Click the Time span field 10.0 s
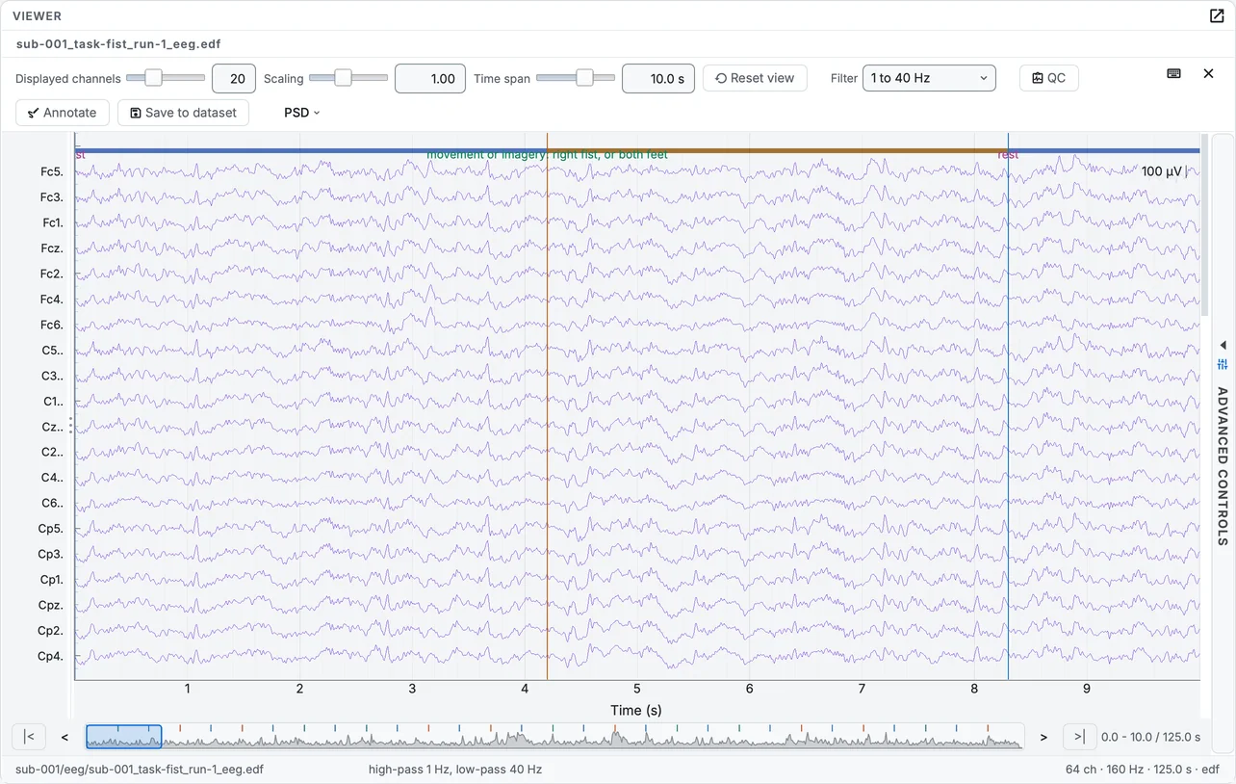Image resolution: width=1236 pixels, height=784 pixels. click(x=658, y=78)
